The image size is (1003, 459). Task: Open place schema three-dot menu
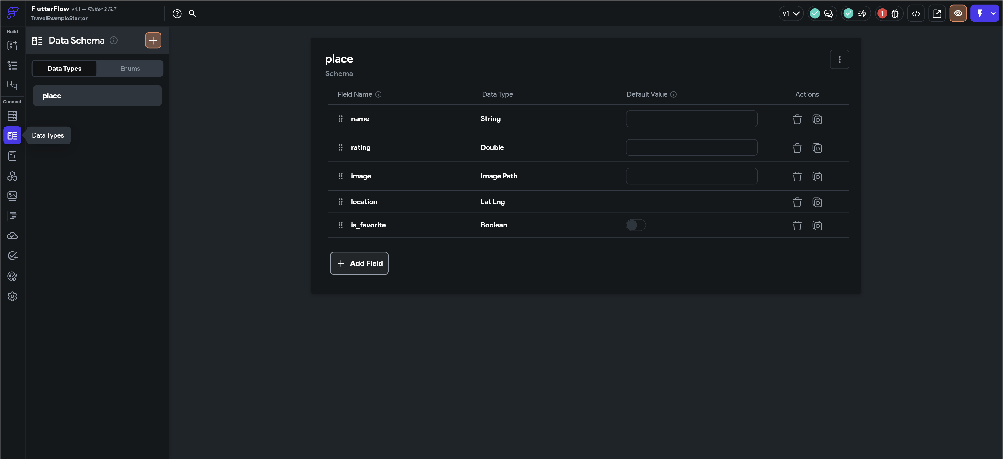pos(839,60)
